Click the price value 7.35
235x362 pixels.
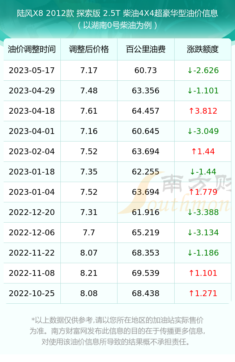[x=89, y=172]
